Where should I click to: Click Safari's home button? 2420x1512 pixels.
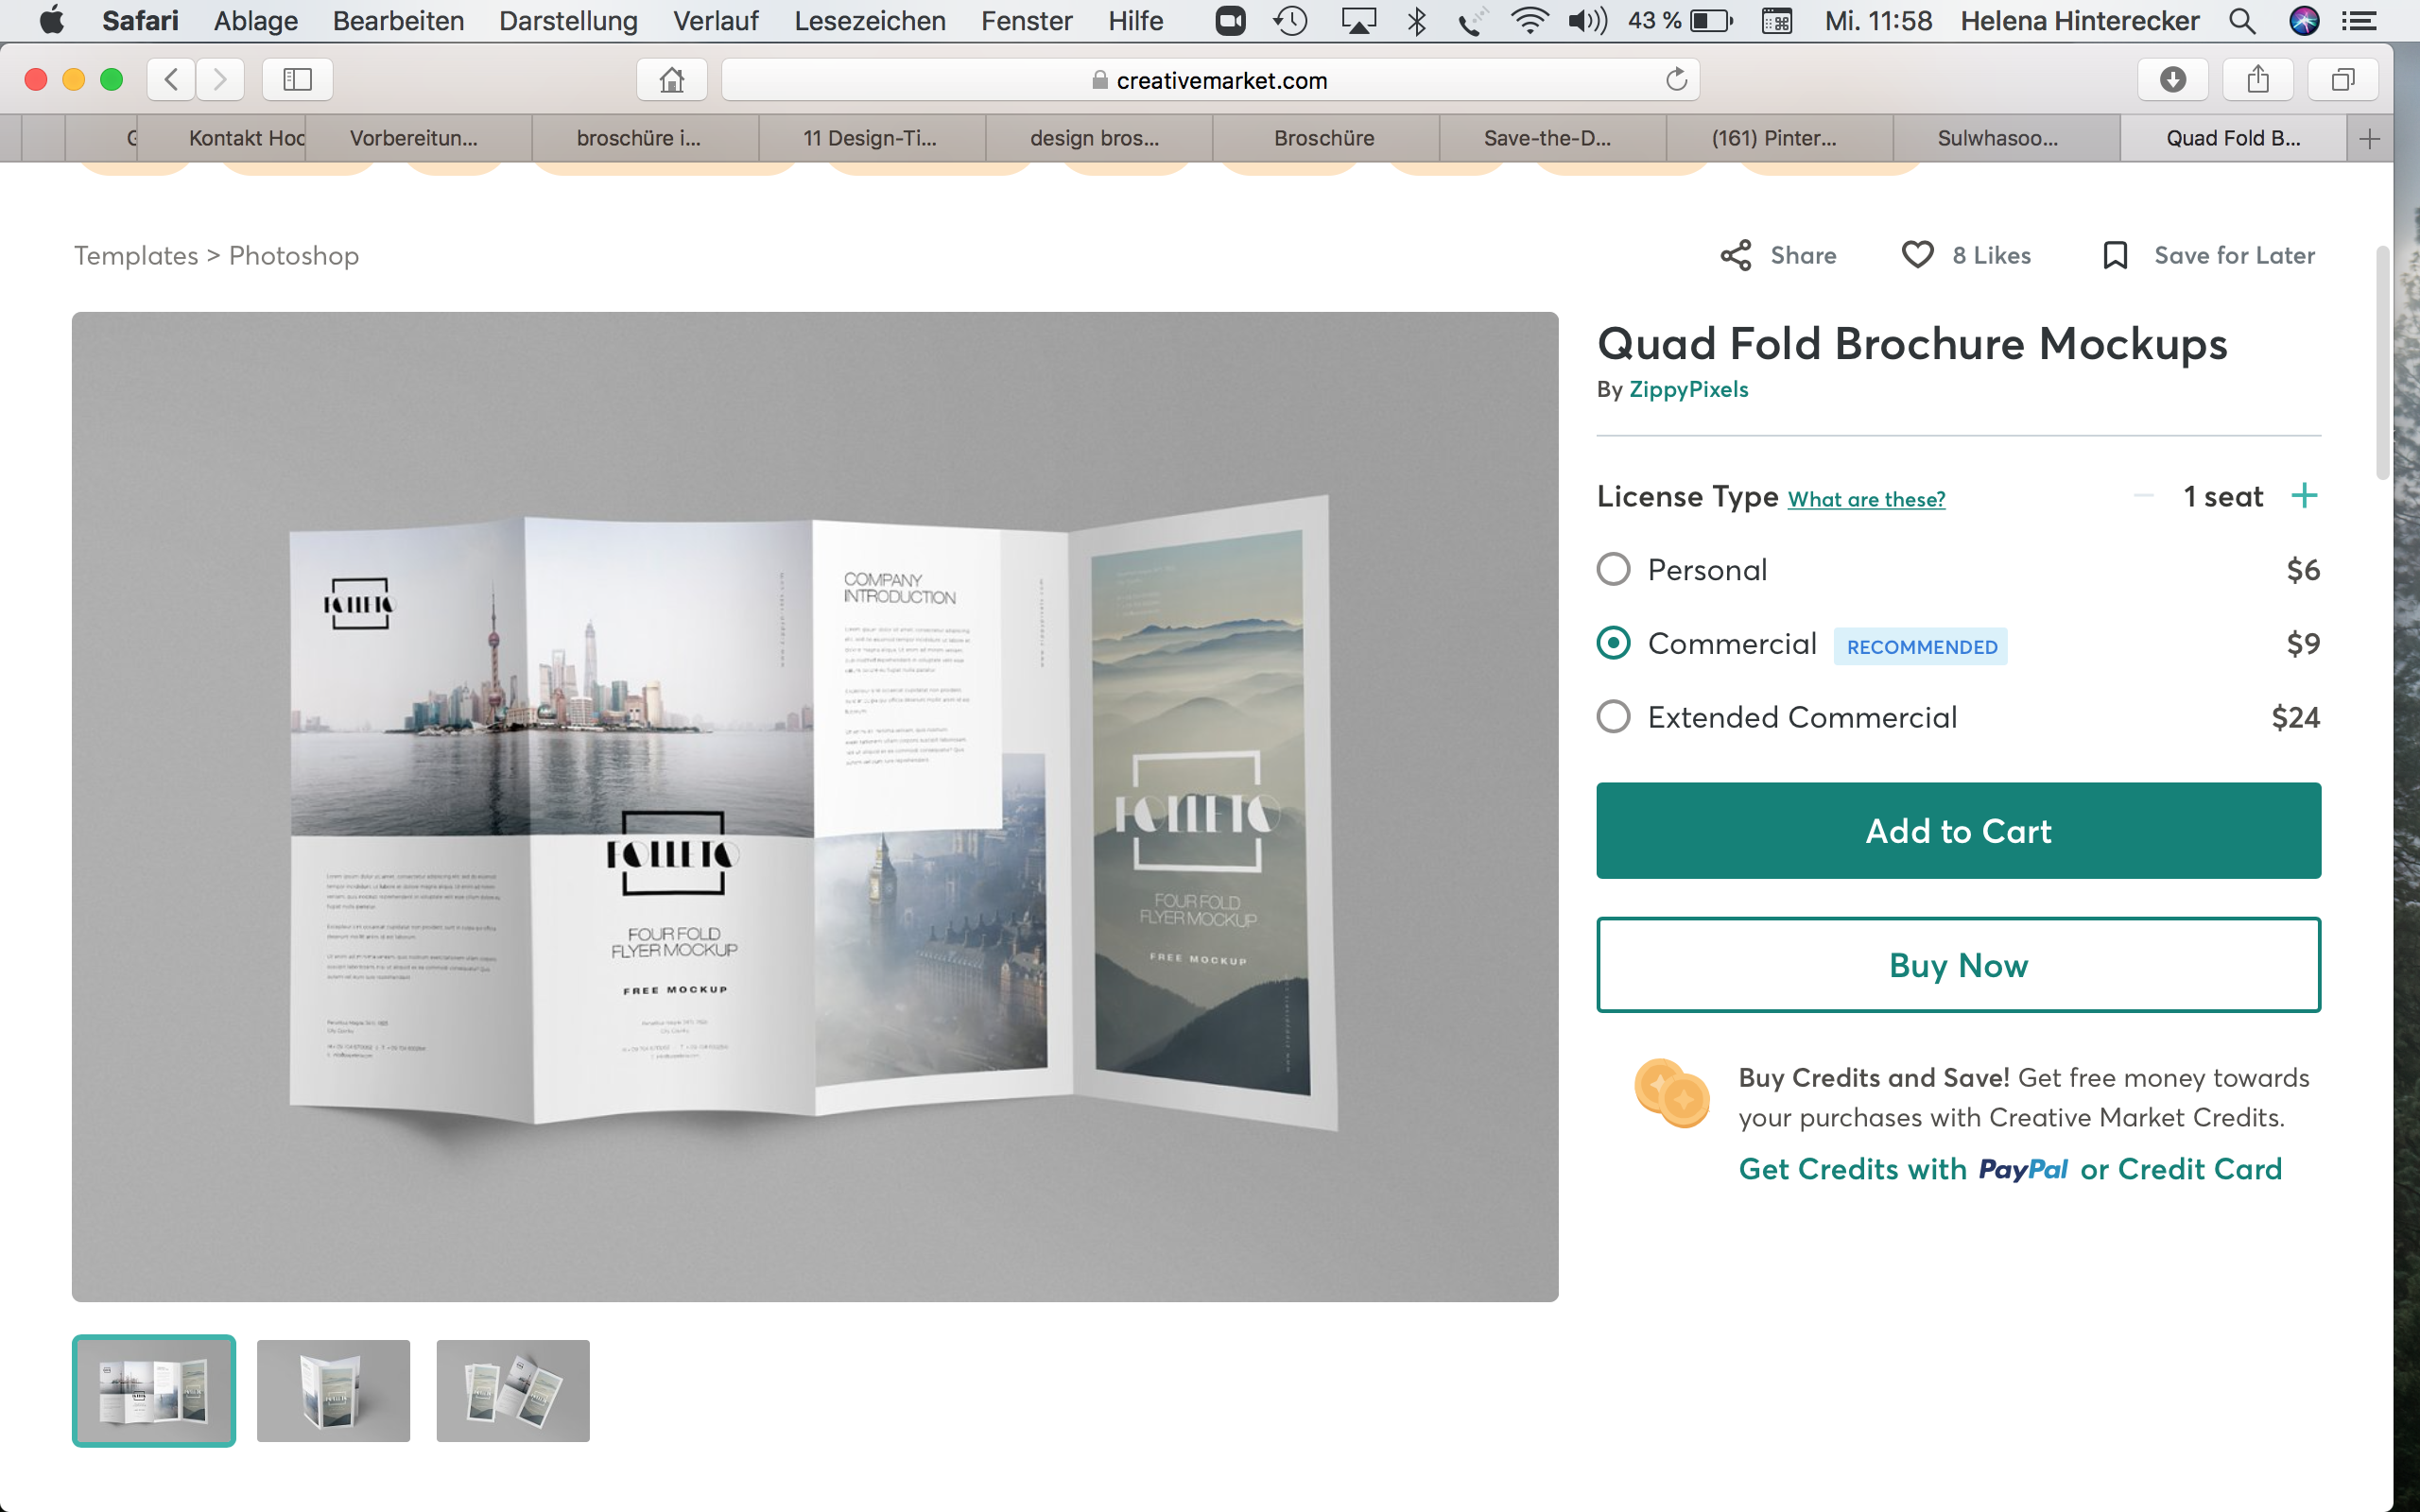click(672, 79)
